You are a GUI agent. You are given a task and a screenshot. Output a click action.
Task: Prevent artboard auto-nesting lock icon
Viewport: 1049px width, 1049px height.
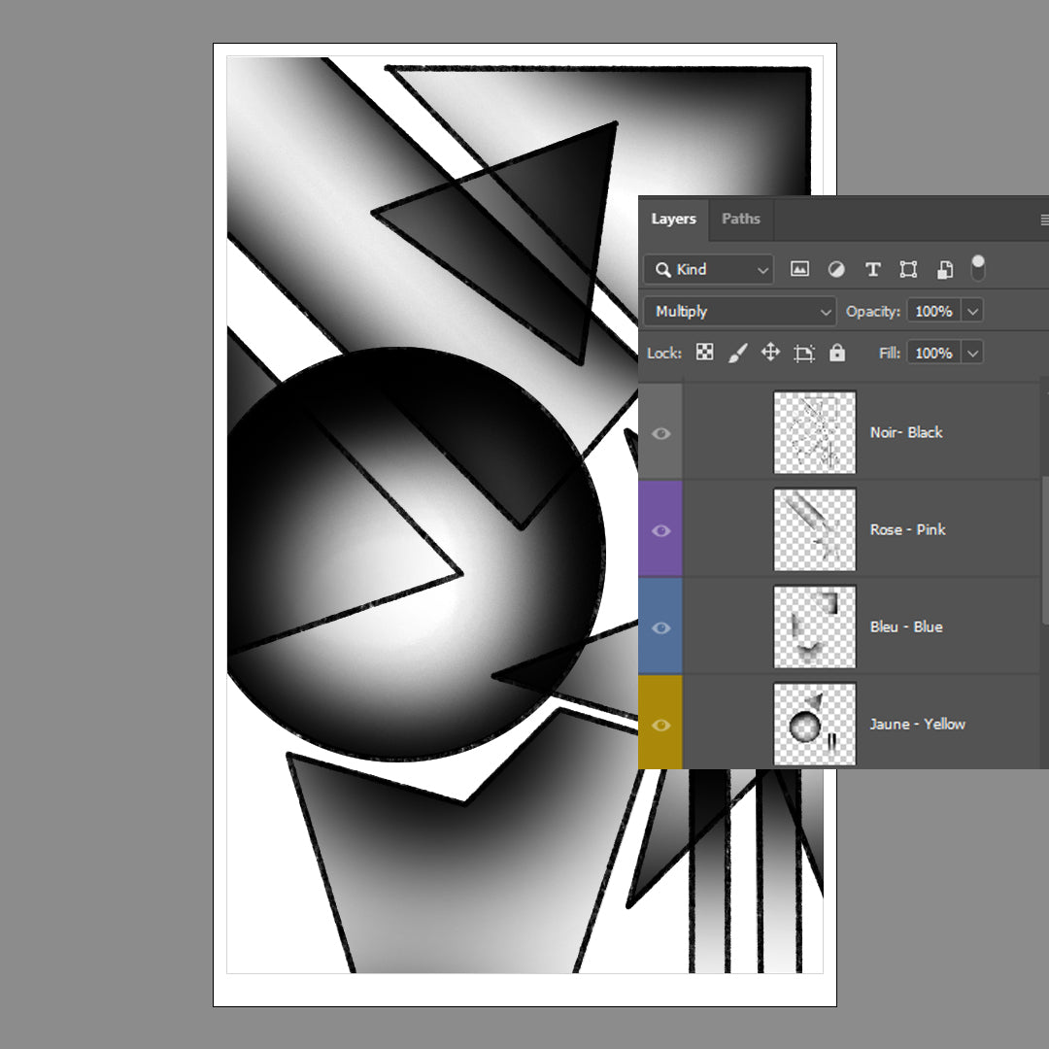[x=803, y=353]
